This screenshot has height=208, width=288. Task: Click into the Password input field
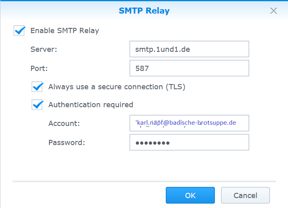pyautogui.click(x=189, y=142)
